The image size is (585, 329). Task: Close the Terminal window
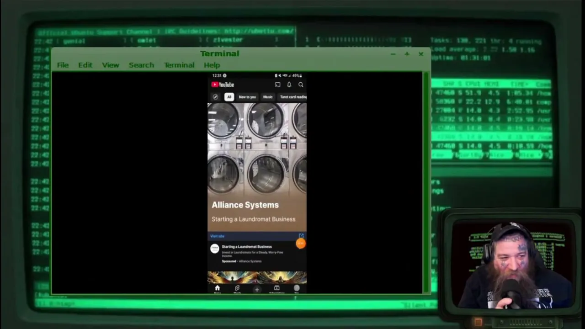point(421,54)
